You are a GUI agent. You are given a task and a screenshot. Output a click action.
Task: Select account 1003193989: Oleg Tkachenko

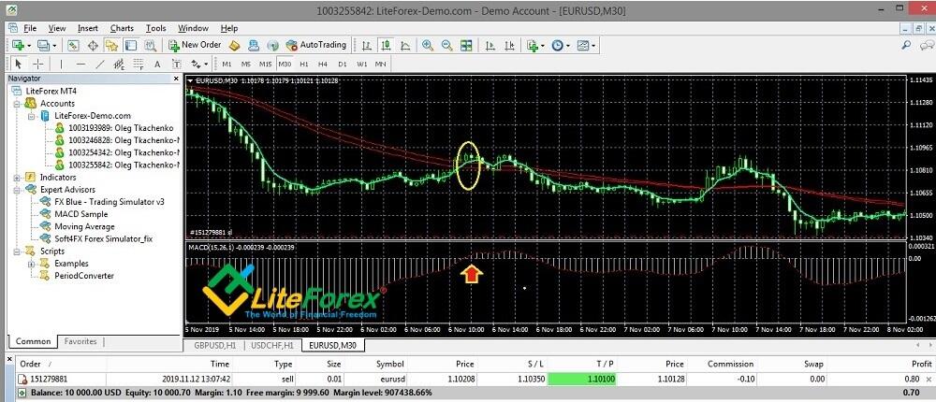(x=121, y=128)
